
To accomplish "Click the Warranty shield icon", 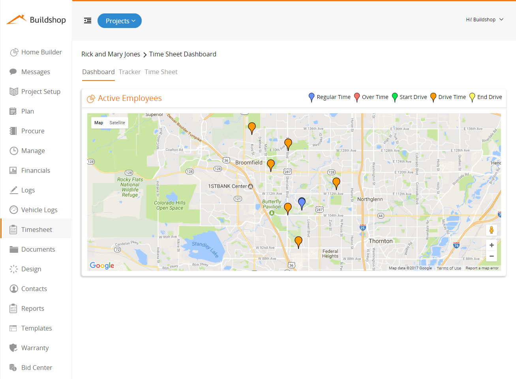I will (x=13, y=348).
